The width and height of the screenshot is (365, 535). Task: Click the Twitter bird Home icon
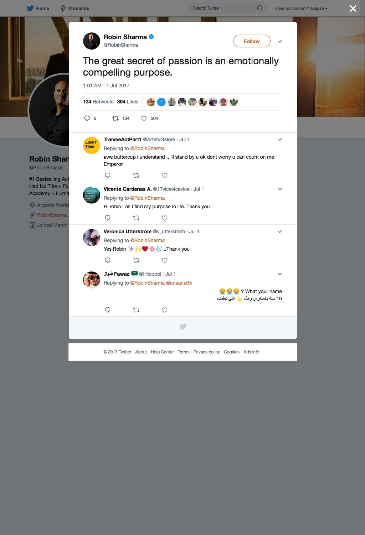click(31, 8)
